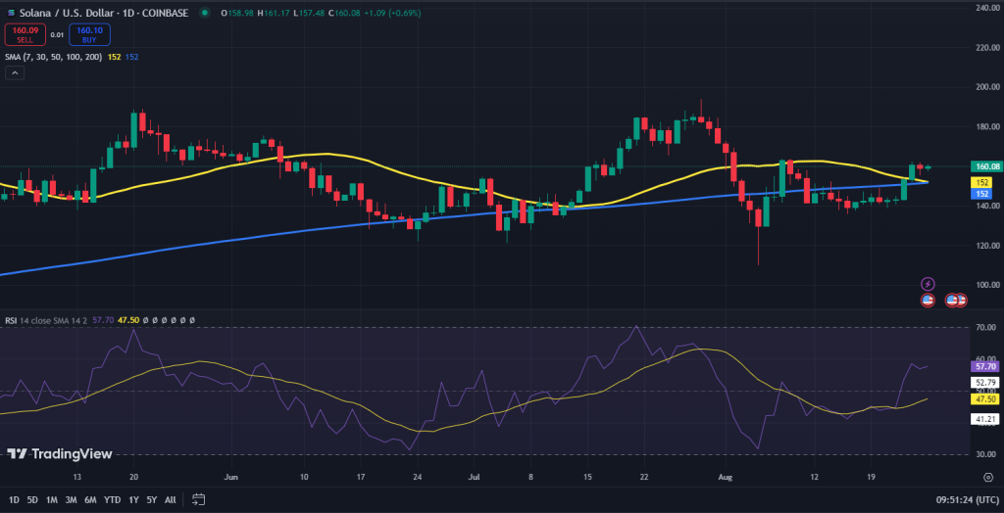Image resolution: width=1004 pixels, height=513 pixels.
Task: Click the +1.09 (+0.69%) change text
Action: [392, 12]
